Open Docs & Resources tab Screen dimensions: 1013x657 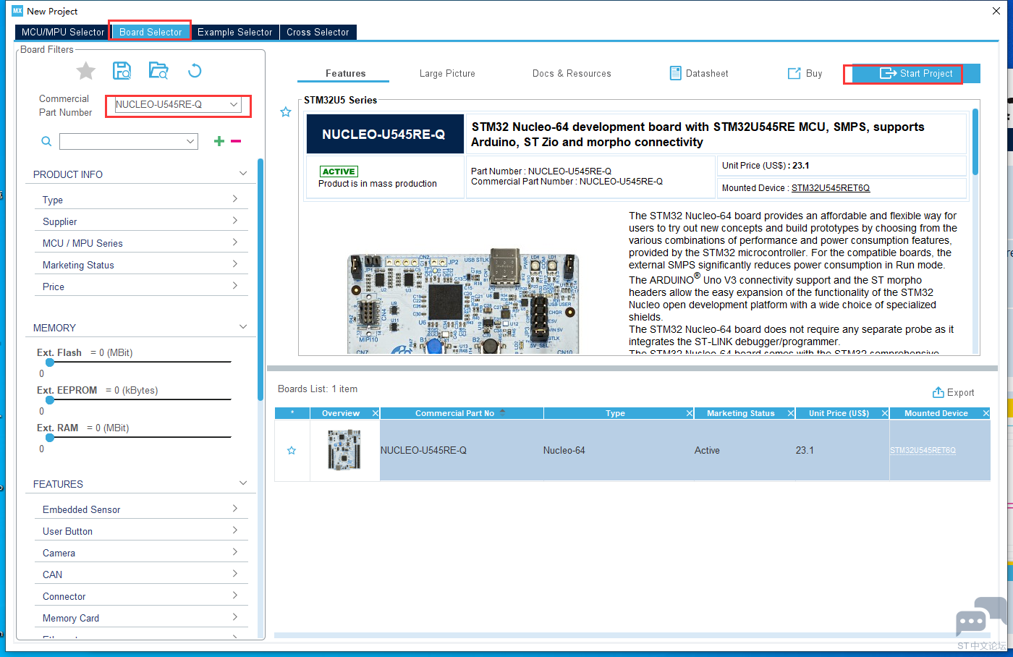pos(572,73)
